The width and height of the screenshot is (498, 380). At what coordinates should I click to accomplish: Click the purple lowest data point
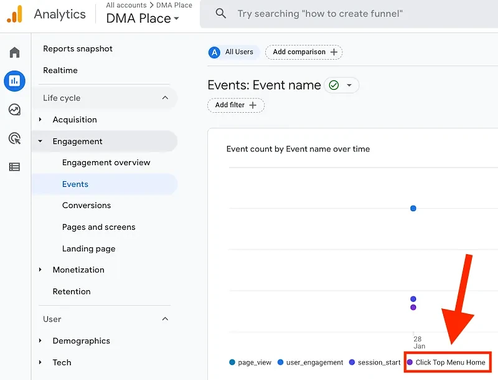[413, 307]
